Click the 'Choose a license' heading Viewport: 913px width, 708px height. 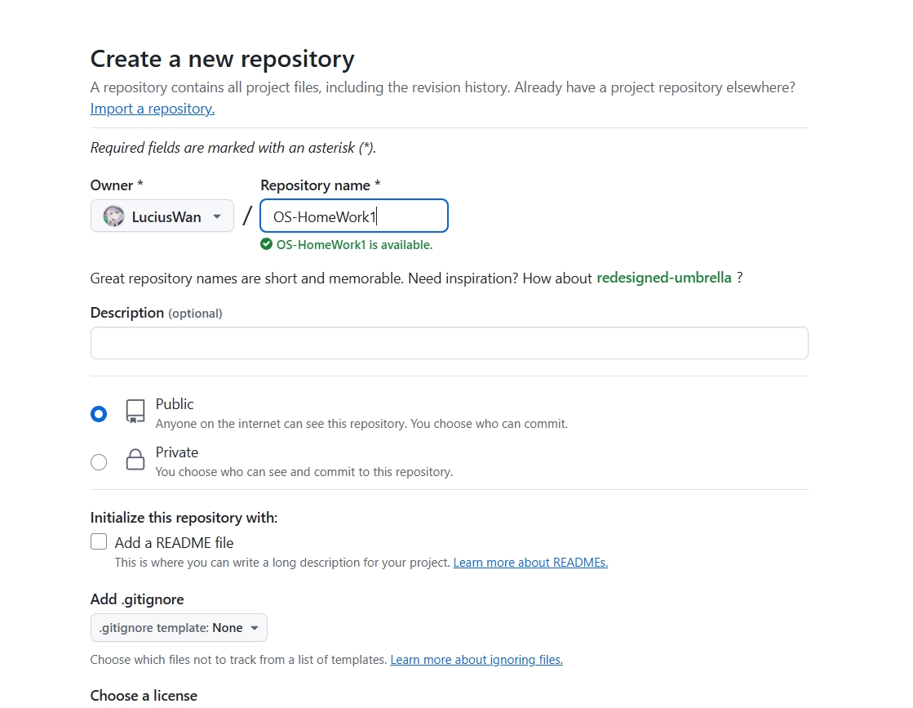[x=144, y=695]
